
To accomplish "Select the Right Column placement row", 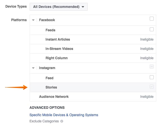I will coord(93,58).
